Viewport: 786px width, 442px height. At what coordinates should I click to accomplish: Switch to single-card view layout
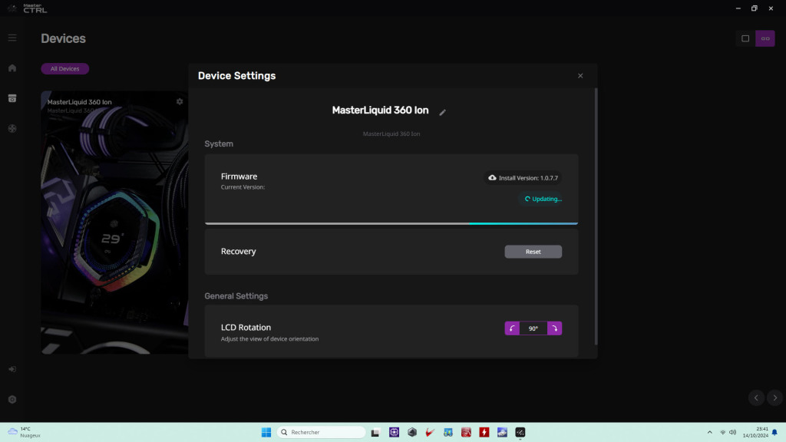tap(745, 38)
